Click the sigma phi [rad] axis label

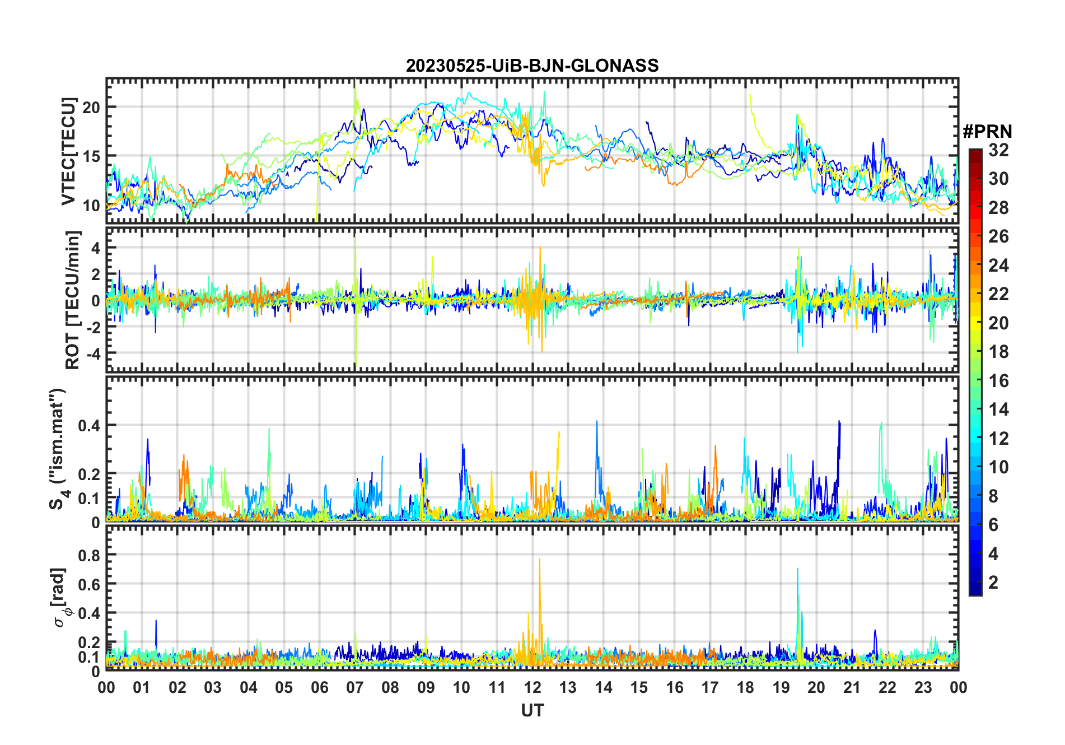(60, 597)
